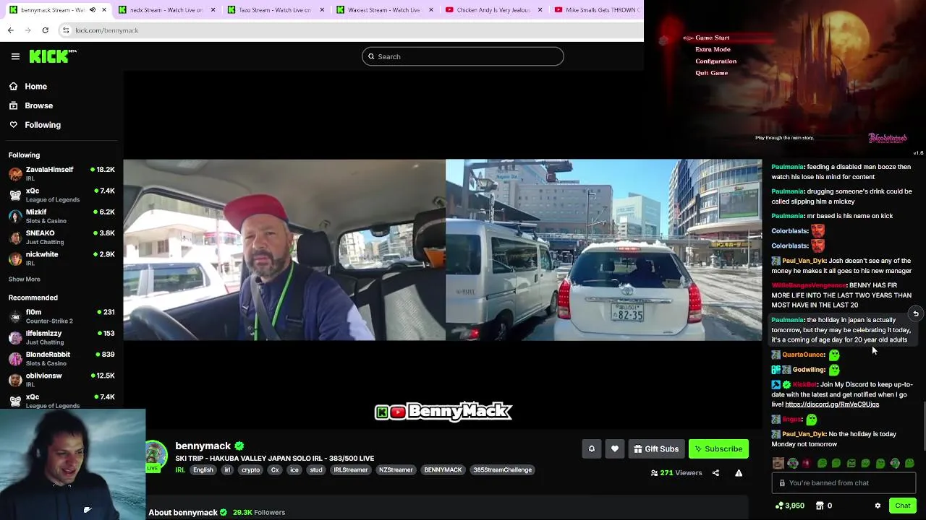The width and height of the screenshot is (926, 520).
Task: Open ZavalaHimself channel avatar
Action: tap(15, 174)
